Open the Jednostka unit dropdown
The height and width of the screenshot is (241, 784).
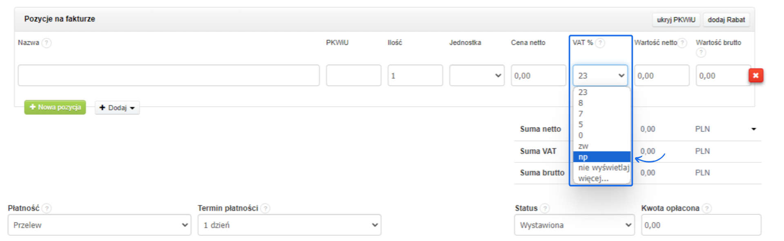click(x=476, y=75)
